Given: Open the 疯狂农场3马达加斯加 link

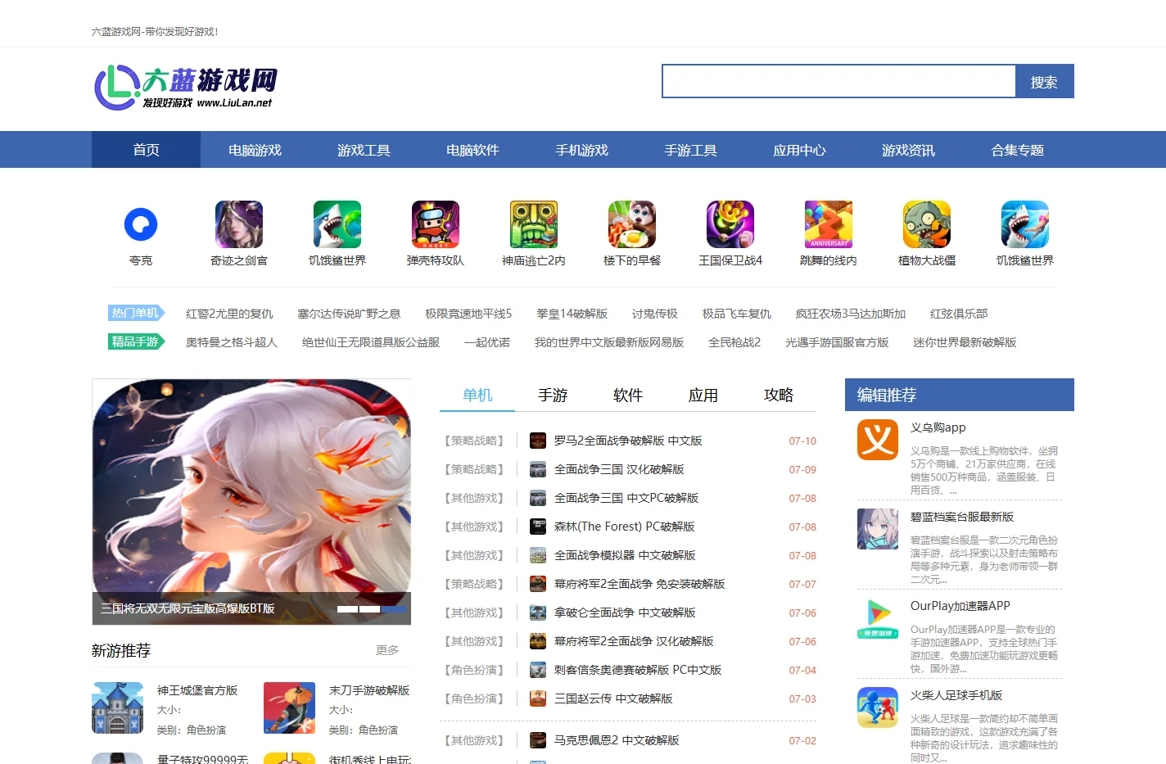Looking at the screenshot, I should [x=851, y=314].
